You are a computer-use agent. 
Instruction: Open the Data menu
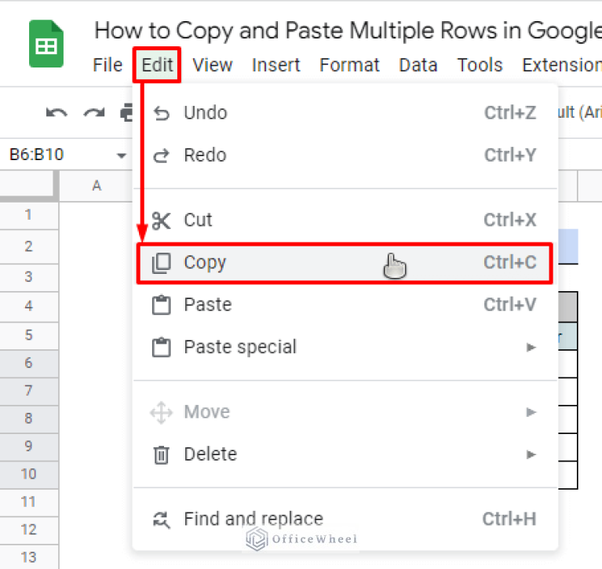click(x=418, y=65)
